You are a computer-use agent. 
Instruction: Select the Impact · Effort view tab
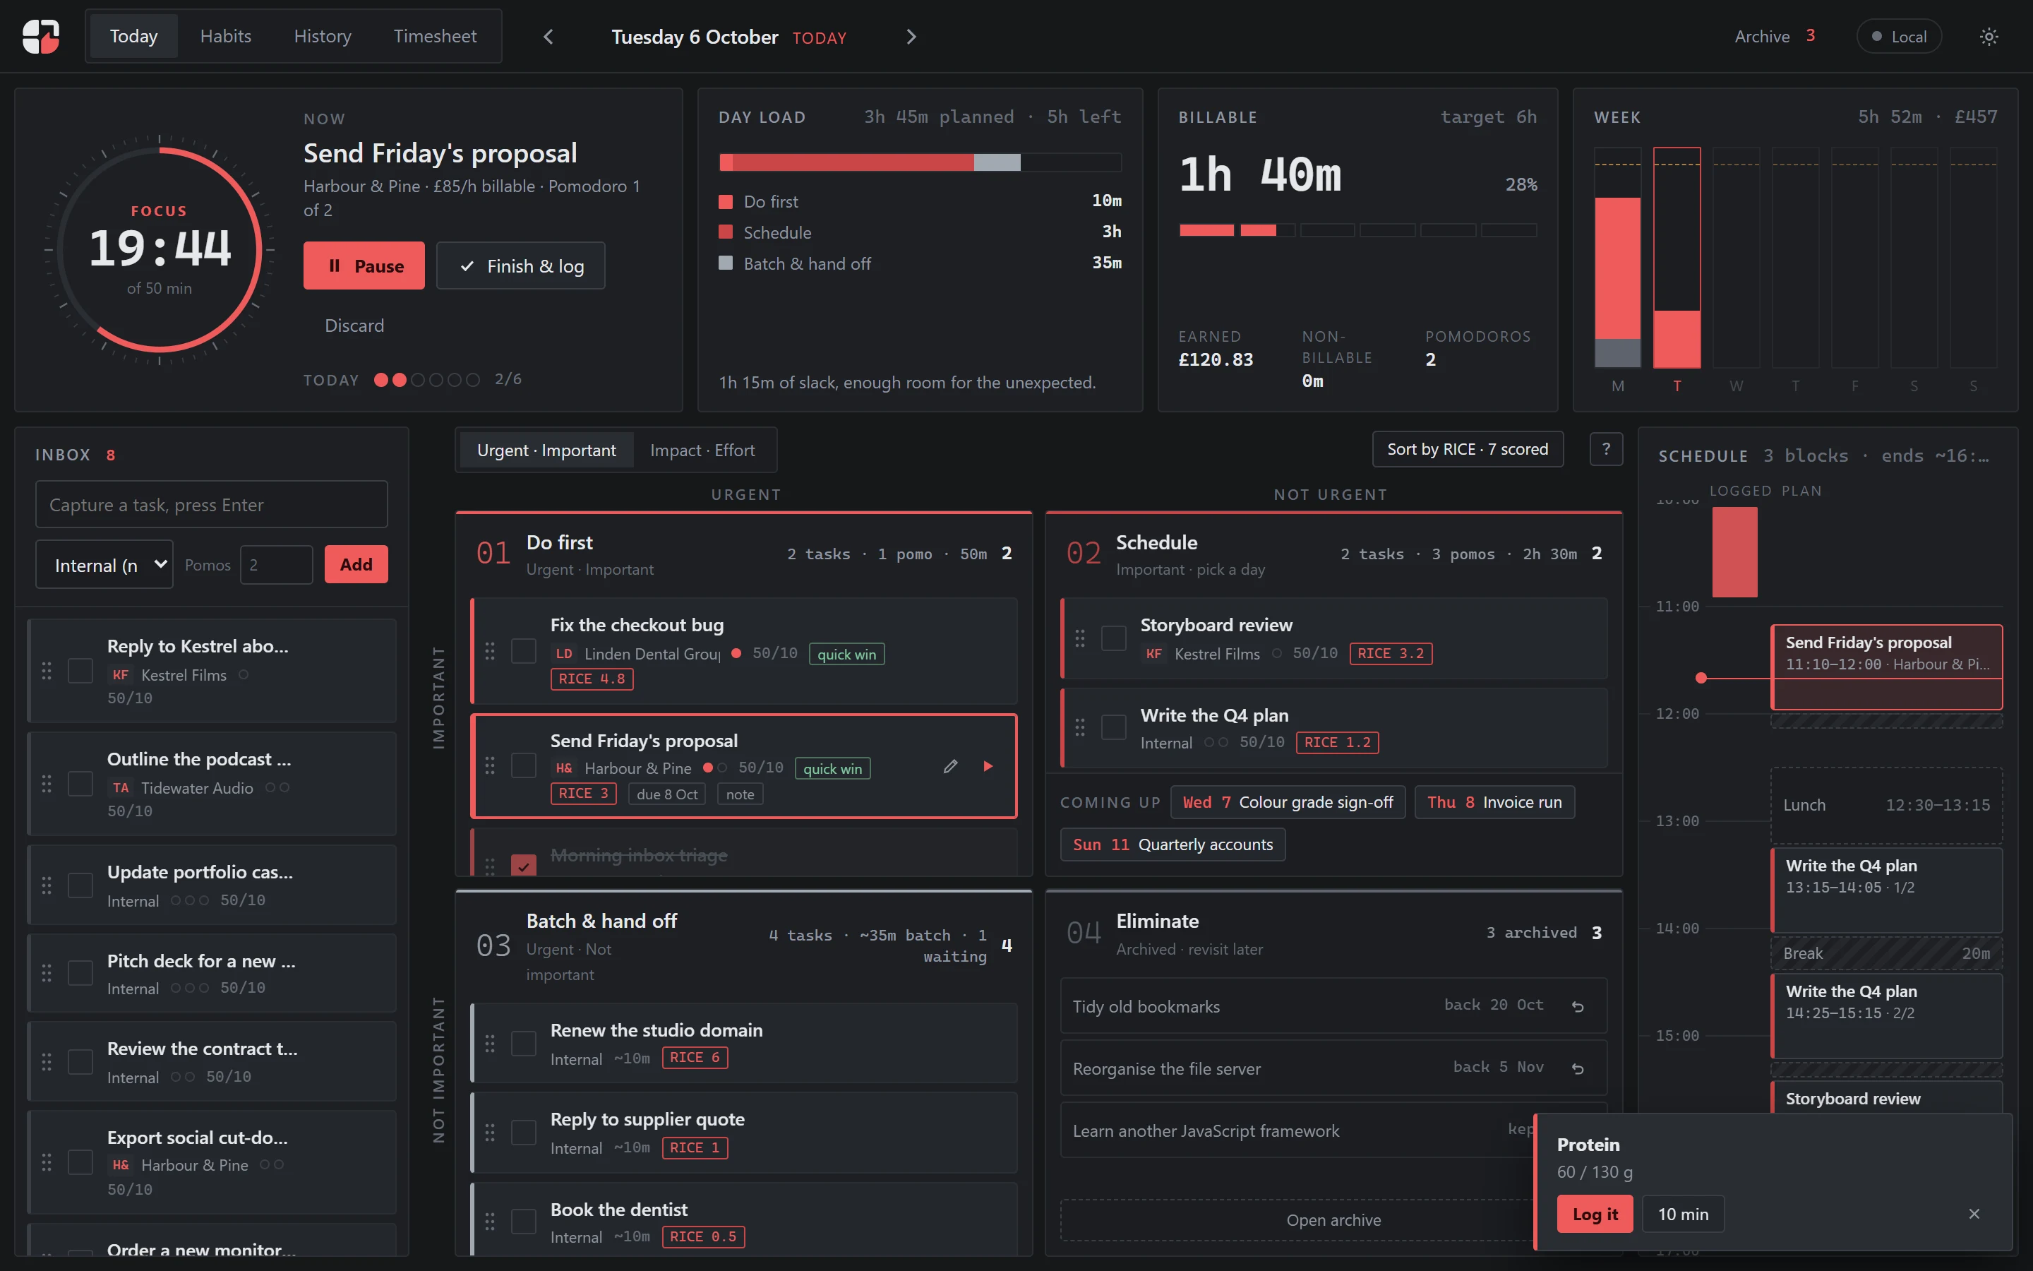(x=702, y=450)
